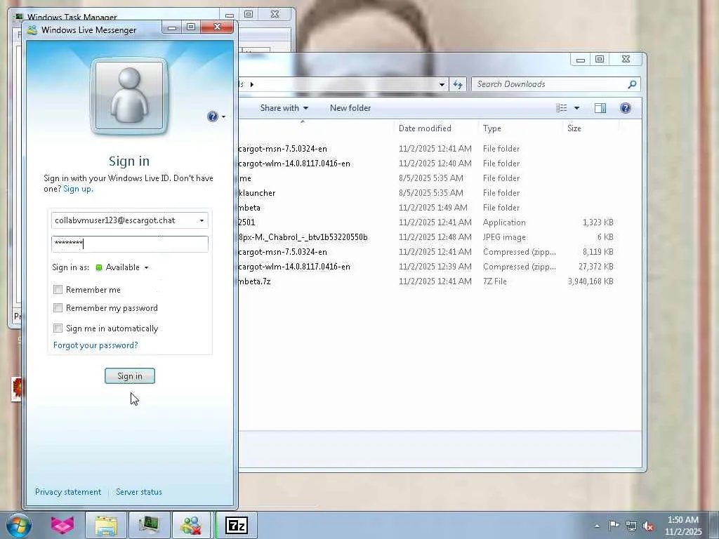Viewport: 719px width, 539px height.
Task: Open Task Manager taskbar icon
Action: 149,525
